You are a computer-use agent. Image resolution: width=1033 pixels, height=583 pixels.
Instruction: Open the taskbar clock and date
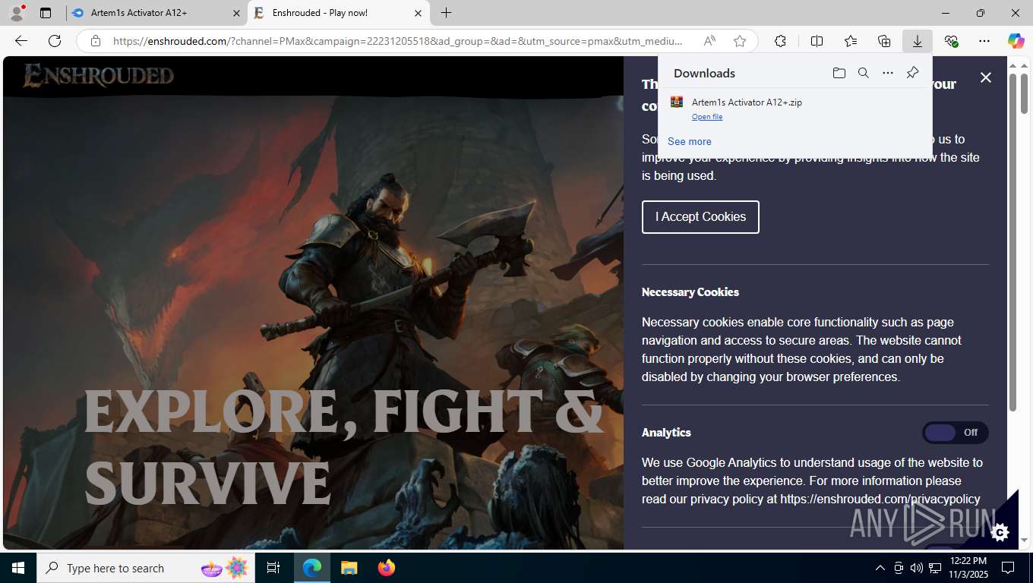tap(968, 568)
